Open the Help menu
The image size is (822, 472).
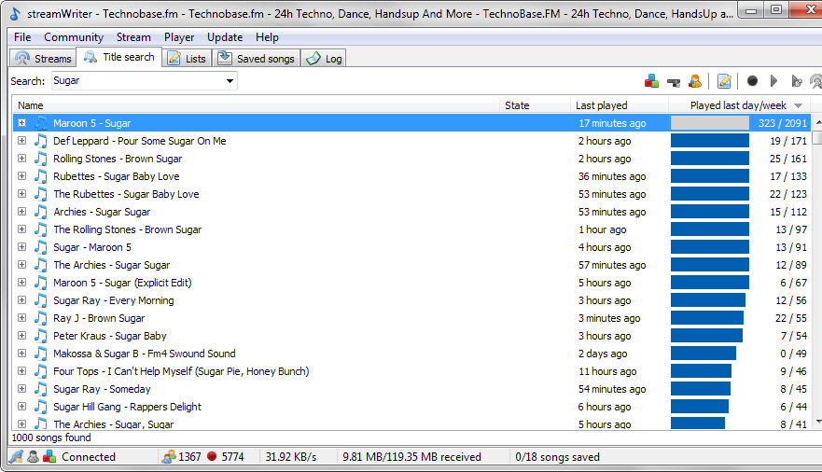267,37
